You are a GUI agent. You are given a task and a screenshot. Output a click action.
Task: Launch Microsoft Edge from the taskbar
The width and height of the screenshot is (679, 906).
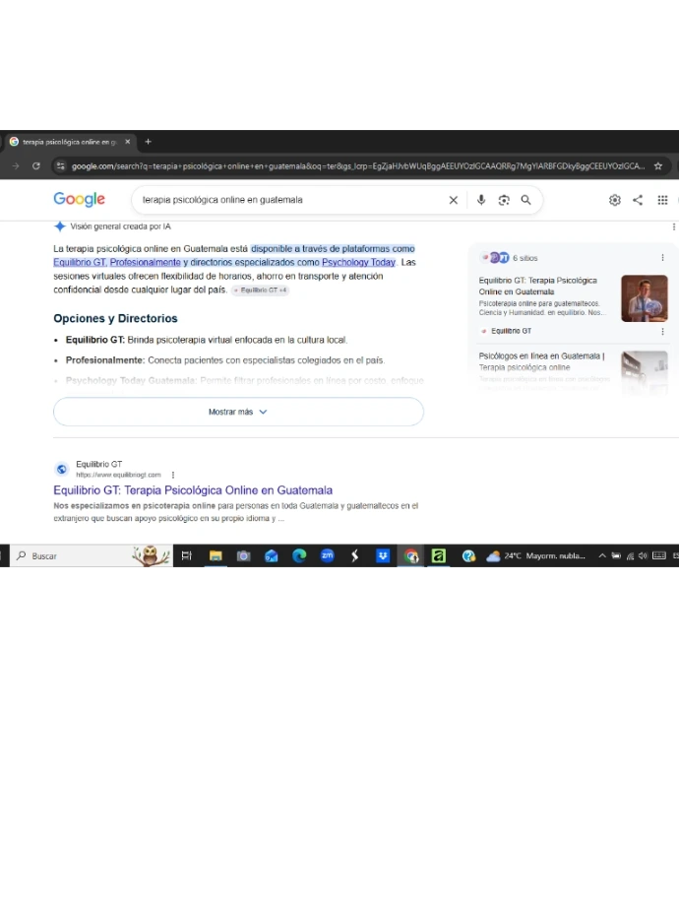tap(299, 555)
